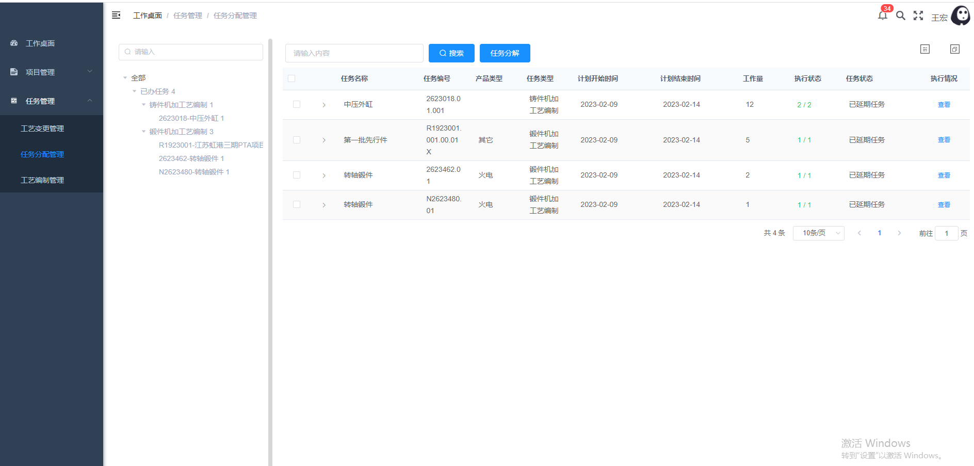Click the 2 / 2 execution status value
974x466 pixels.
click(804, 105)
